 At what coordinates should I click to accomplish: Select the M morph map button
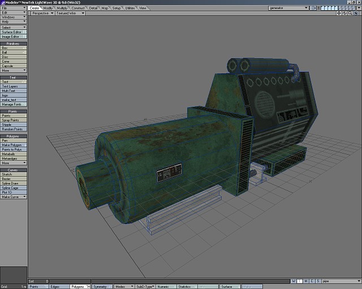[305, 281]
